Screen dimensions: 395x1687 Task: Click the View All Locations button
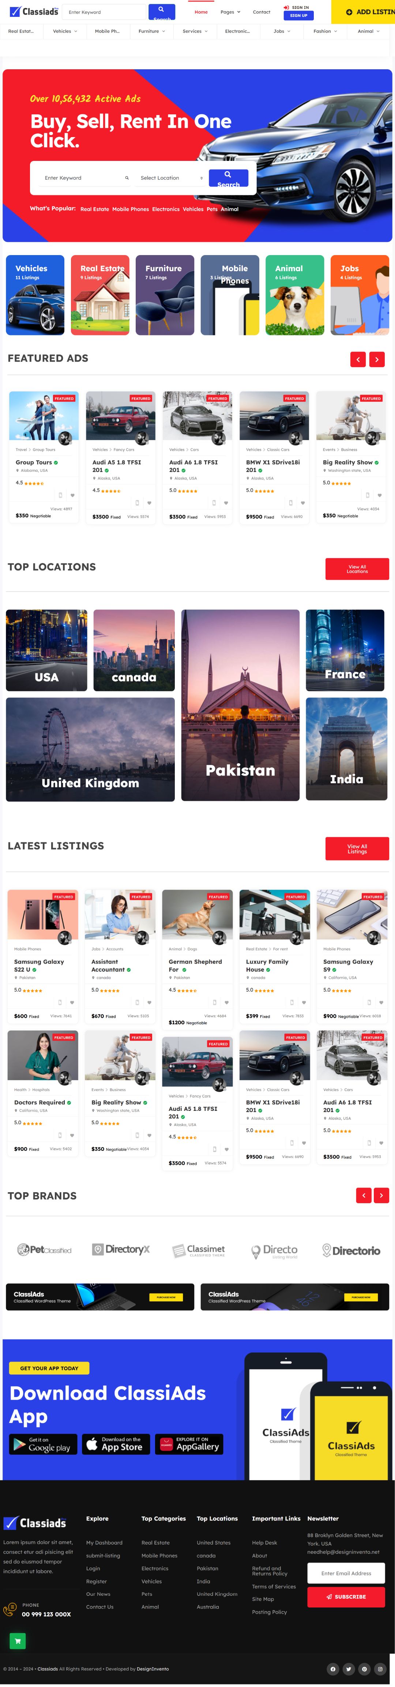(x=357, y=568)
